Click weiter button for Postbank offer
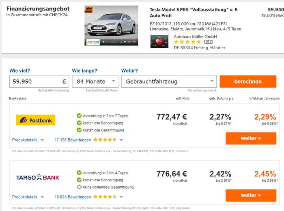This screenshot has height=211, width=284. click(x=251, y=138)
